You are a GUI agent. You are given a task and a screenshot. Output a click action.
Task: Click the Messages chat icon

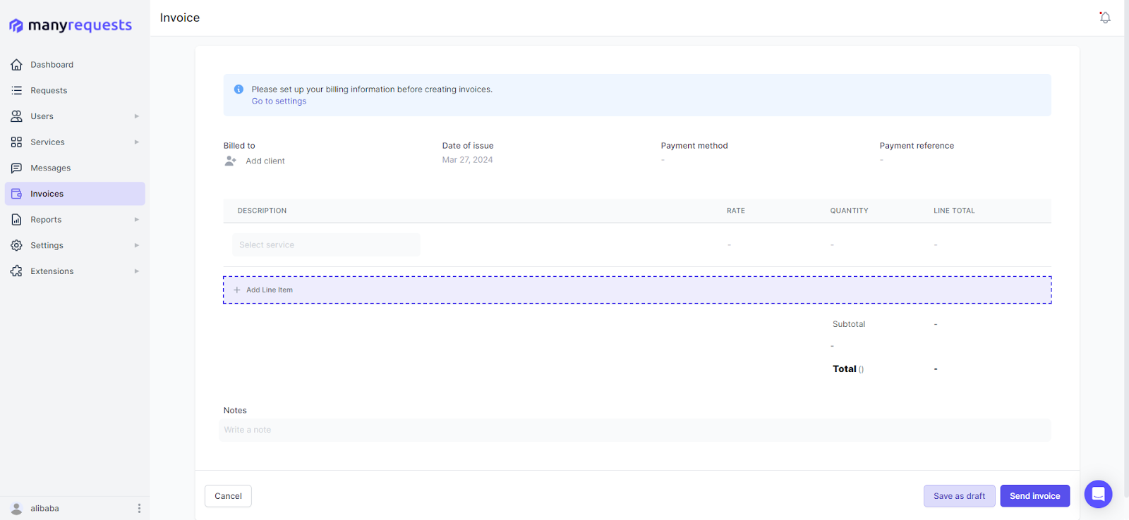tap(16, 168)
